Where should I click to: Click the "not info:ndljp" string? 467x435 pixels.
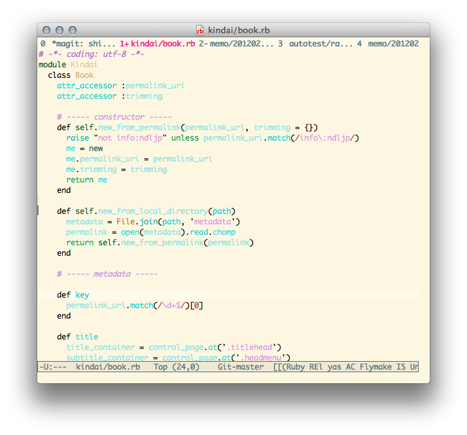point(130,138)
